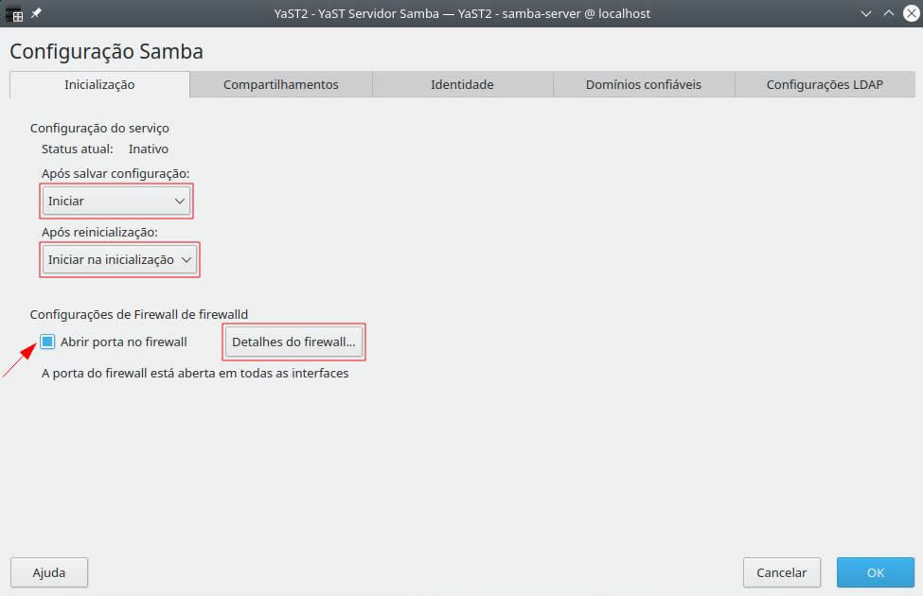Click the Inativo status text

[149, 149]
